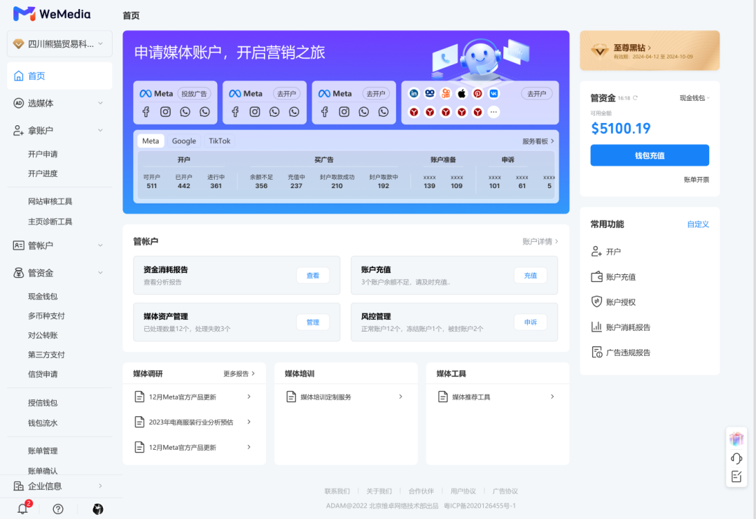Switch to the Meta tab in the banner
Image resolution: width=756 pixels, height=519 pixels.
[x=150, y=141]
